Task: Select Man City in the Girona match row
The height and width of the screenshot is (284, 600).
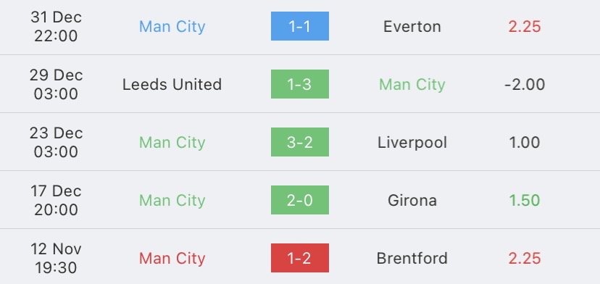Action: pyautogui.click(x=172, y=200)
